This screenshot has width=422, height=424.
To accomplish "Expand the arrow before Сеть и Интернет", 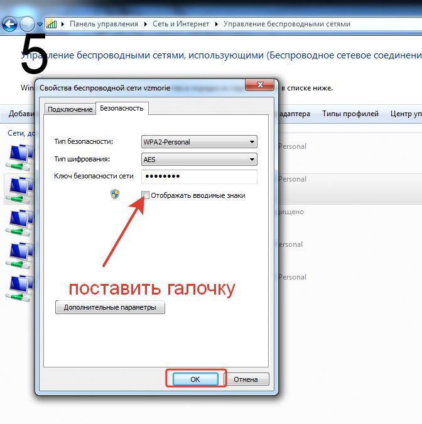I will [x=146, y=24].
